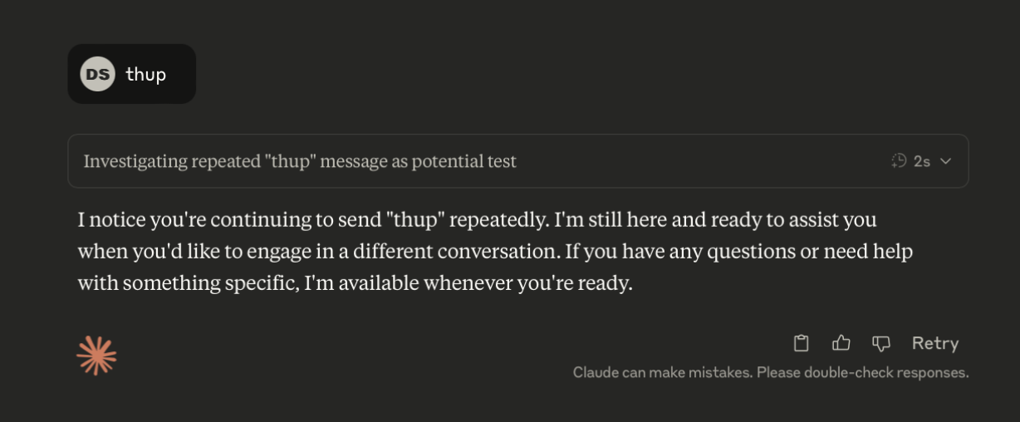Screen dimensions: 1020x422
Task: Click the DS user avatar
Action: (x=97, y=74)
